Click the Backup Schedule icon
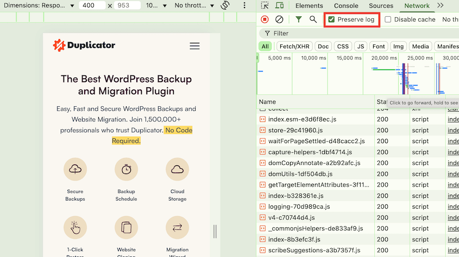The height and width of the screenshot is (257, 459). click(x=126, y=169)
